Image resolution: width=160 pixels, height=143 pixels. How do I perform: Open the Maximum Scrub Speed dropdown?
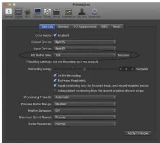(x=85, y=117)
